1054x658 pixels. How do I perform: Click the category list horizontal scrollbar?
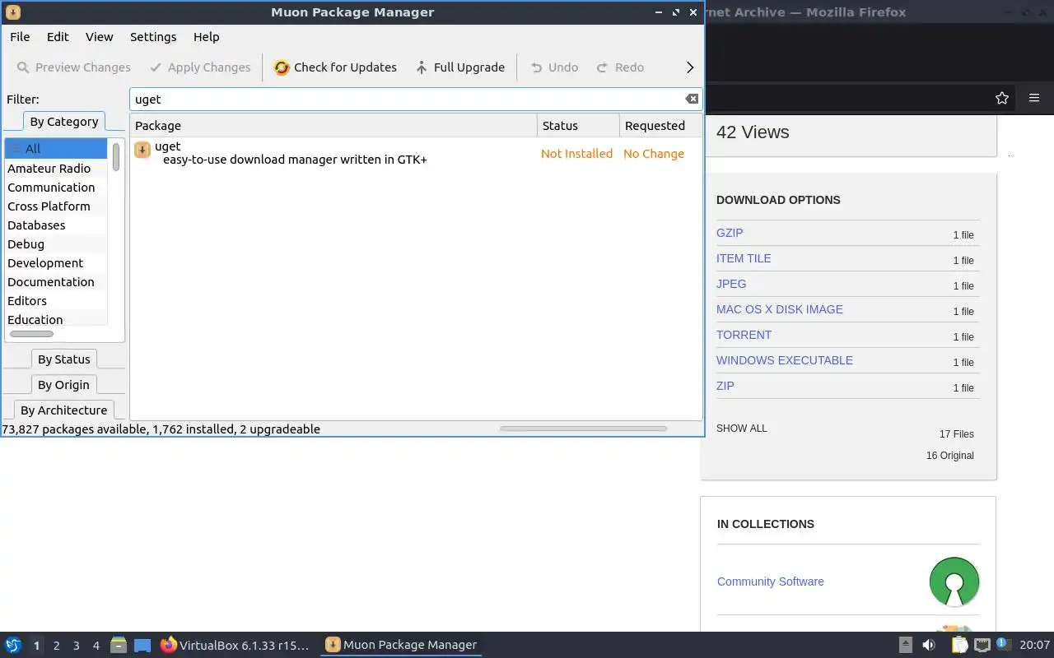pos(31,334)
